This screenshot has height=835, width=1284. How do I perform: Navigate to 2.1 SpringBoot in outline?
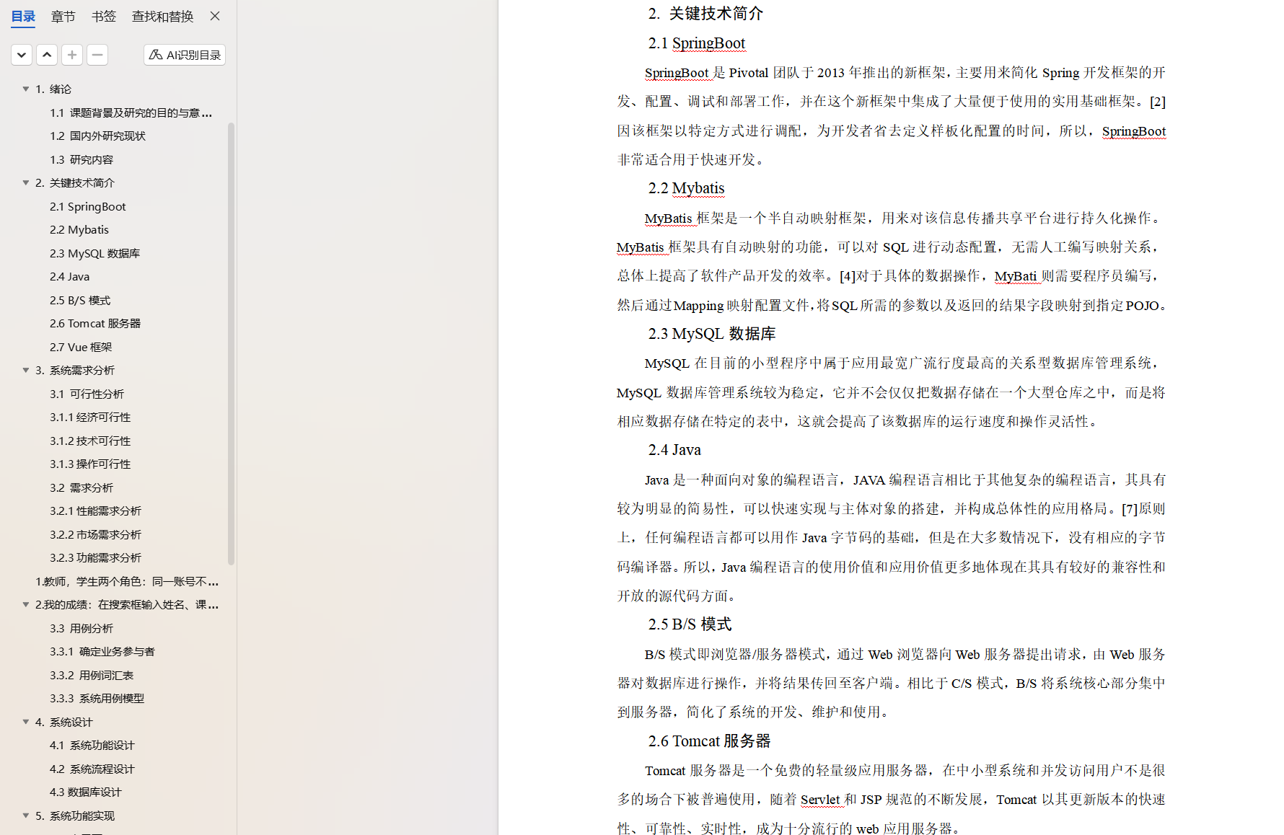88,206
